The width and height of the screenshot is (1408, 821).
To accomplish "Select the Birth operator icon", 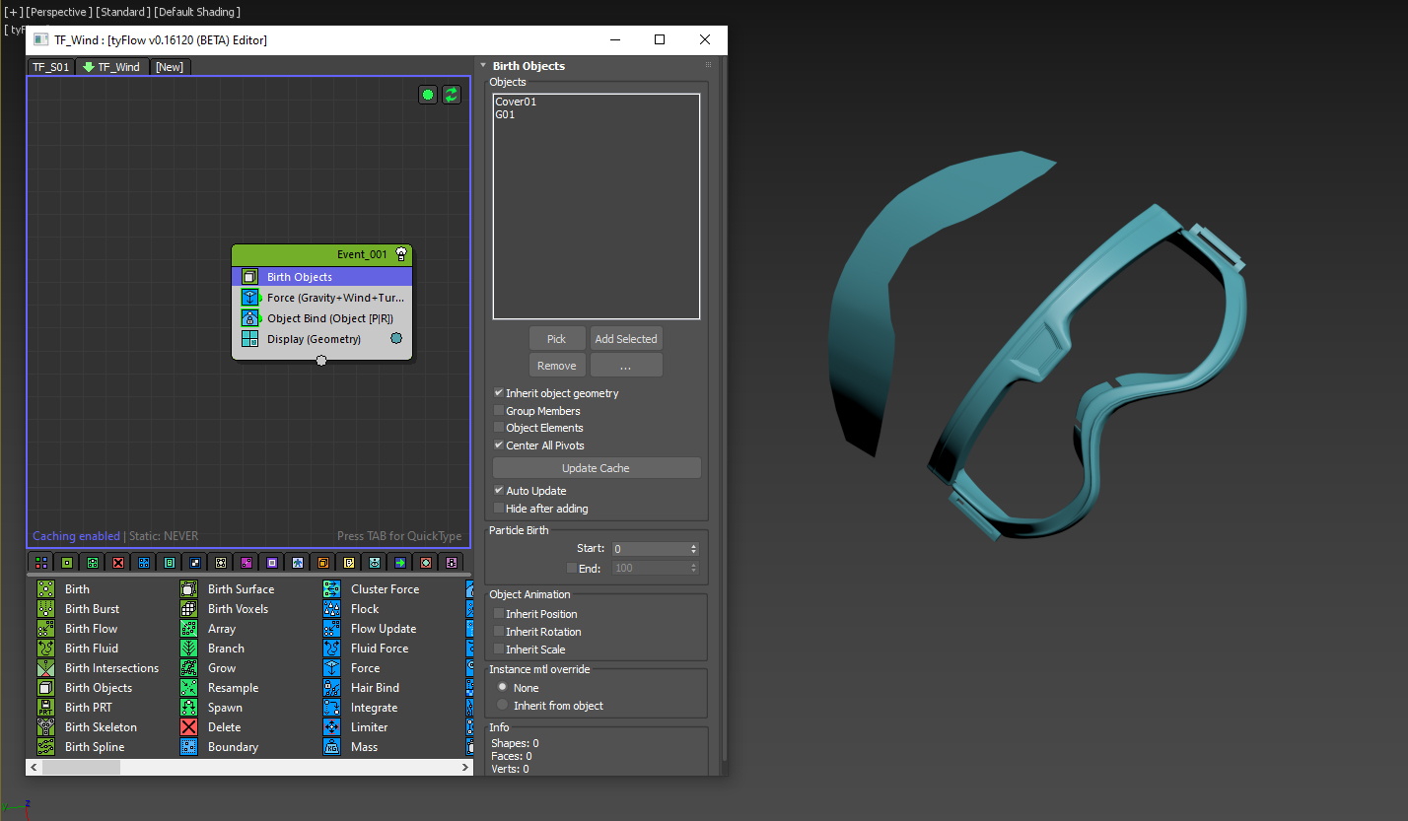I will (45, 588).
